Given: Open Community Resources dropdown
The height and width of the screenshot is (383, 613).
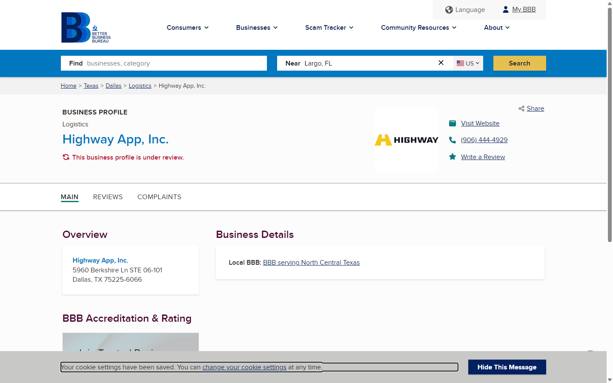Looking at the screenshot, I should point(418,28).
